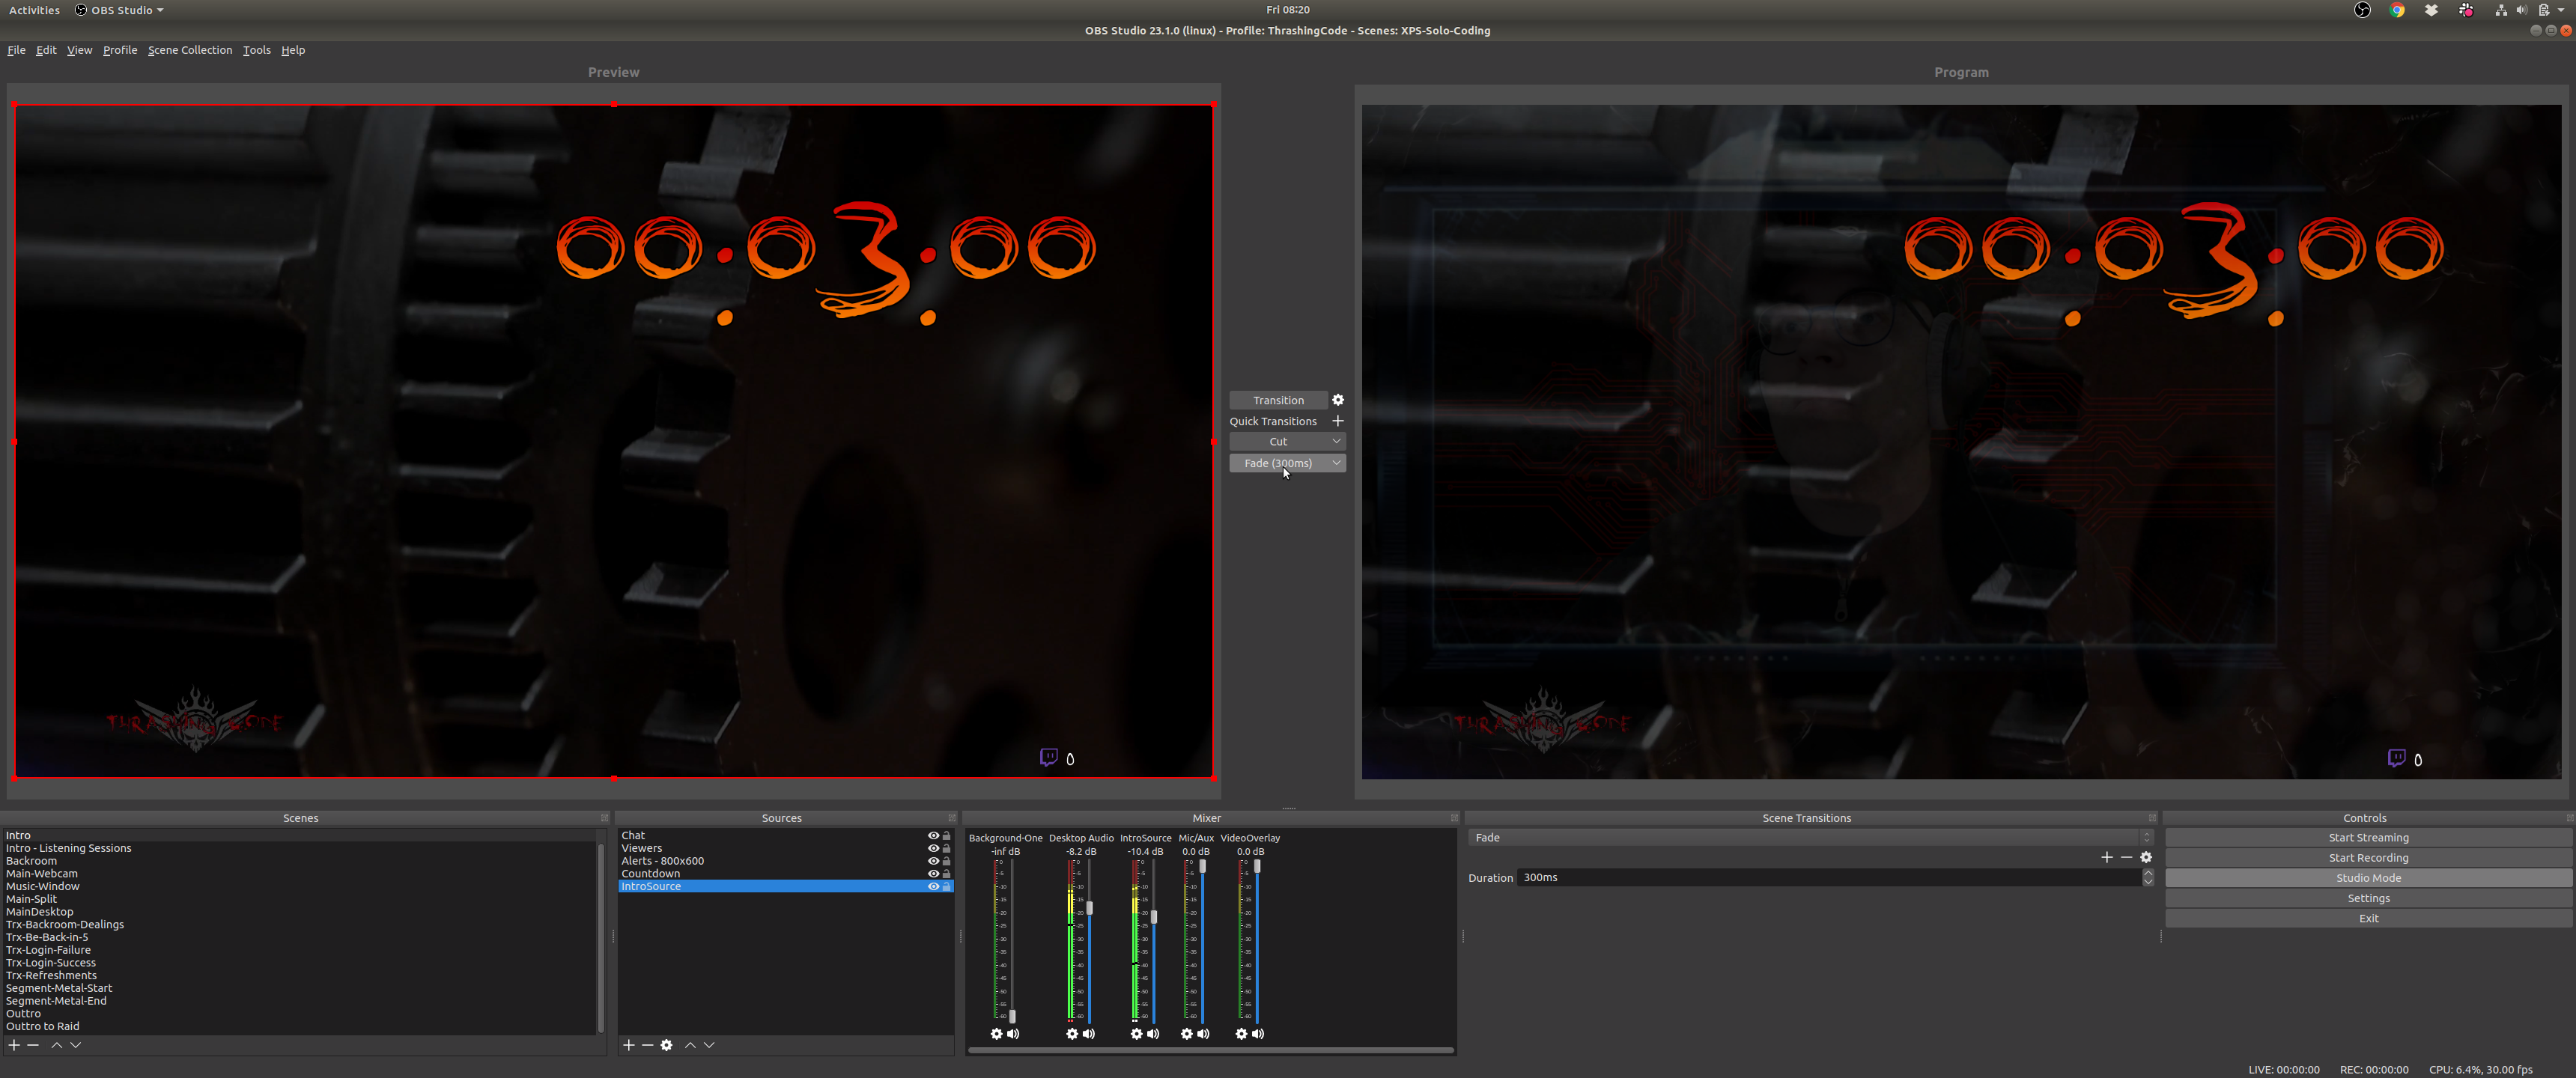2576x1078 pixels.
Task: Open the File menu
Action: (16, 50)
